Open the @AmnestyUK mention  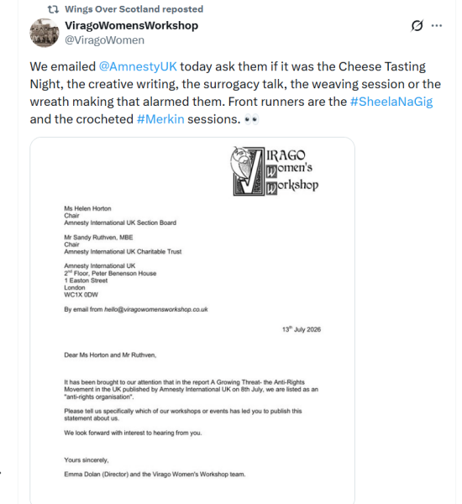pyautogui.click(x=138, y=66)
